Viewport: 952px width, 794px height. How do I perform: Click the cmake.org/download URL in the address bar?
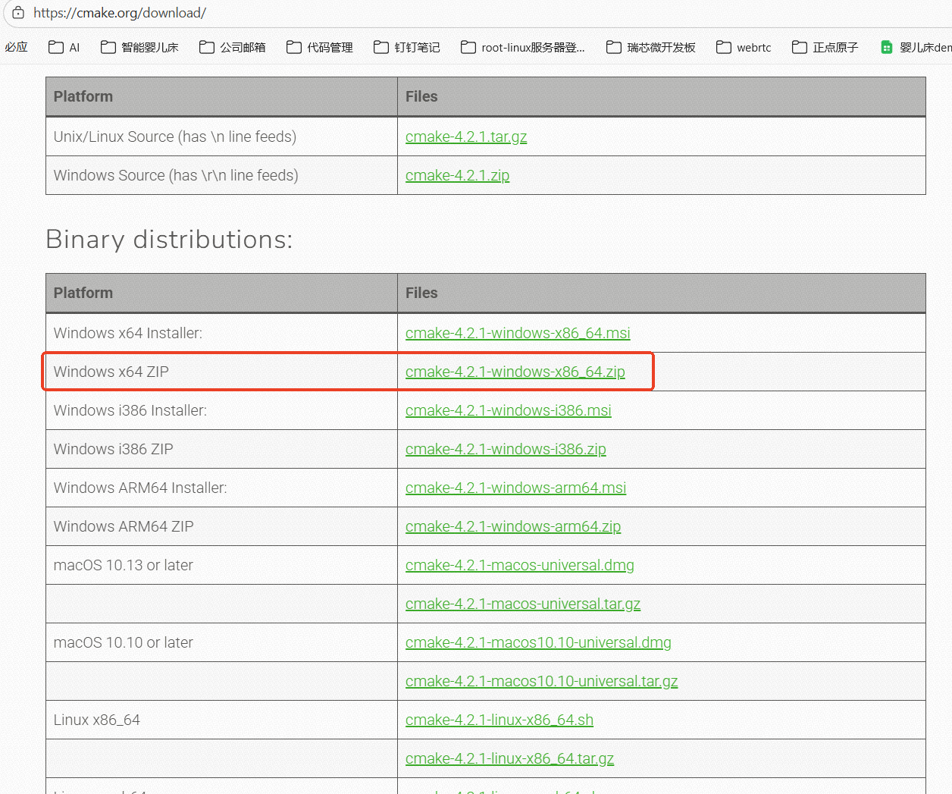120,13
